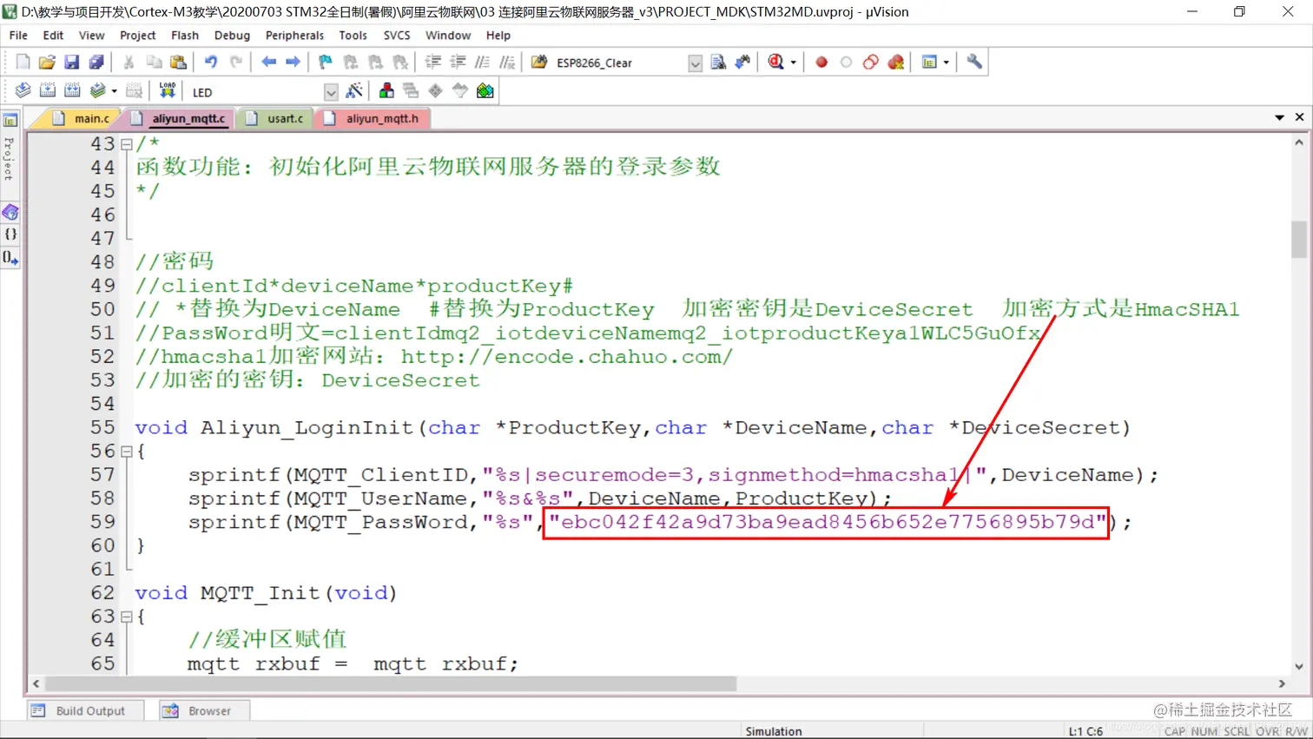Screen dimensions: 1313x739
Task: Click the Save All icon
Action: point(96,63)
